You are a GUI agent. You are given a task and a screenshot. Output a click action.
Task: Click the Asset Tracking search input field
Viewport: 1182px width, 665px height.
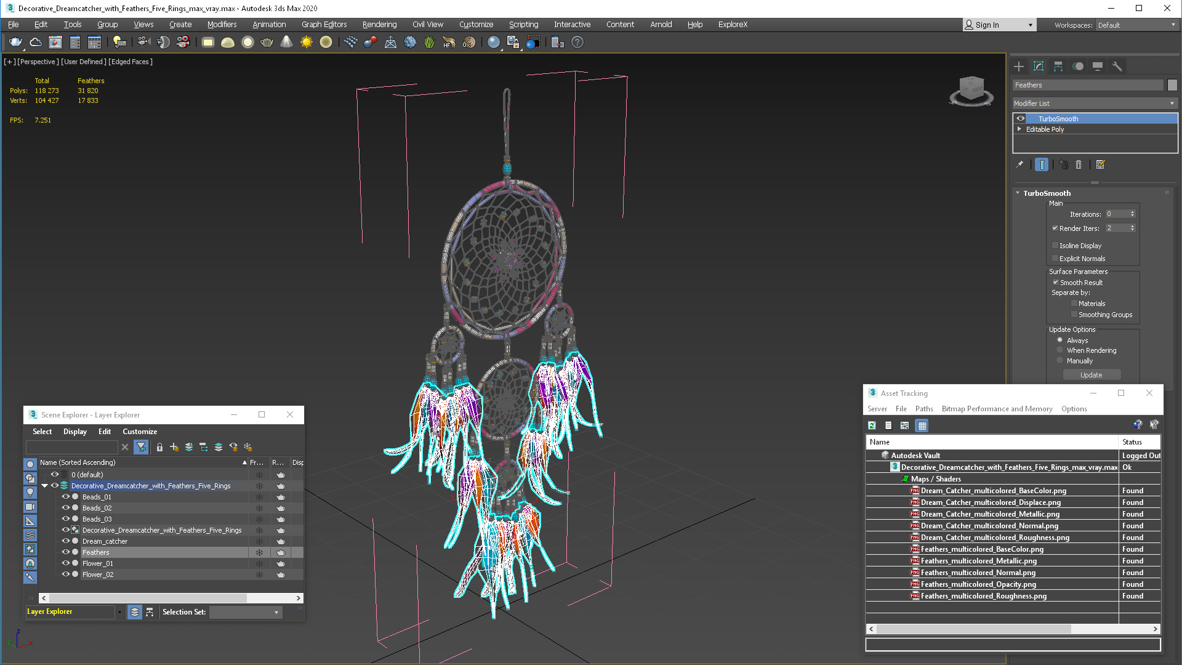[x=1012, y=642]
